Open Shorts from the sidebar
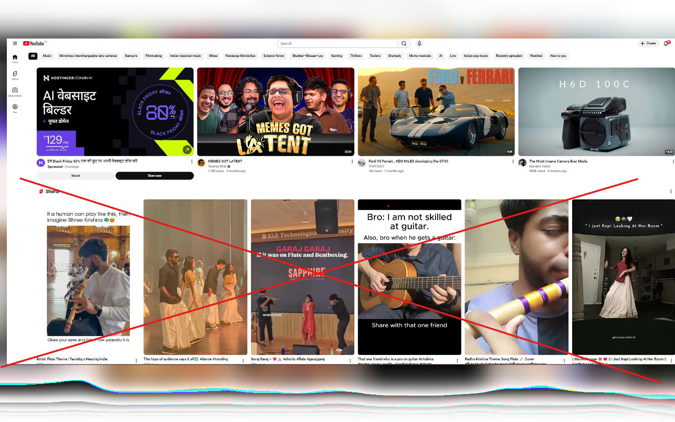 [15, 75]
